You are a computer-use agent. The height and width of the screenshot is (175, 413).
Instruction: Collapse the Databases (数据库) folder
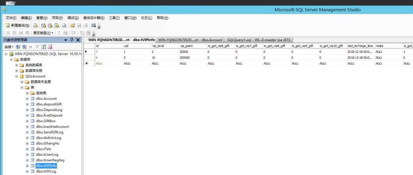click(11, 59)
